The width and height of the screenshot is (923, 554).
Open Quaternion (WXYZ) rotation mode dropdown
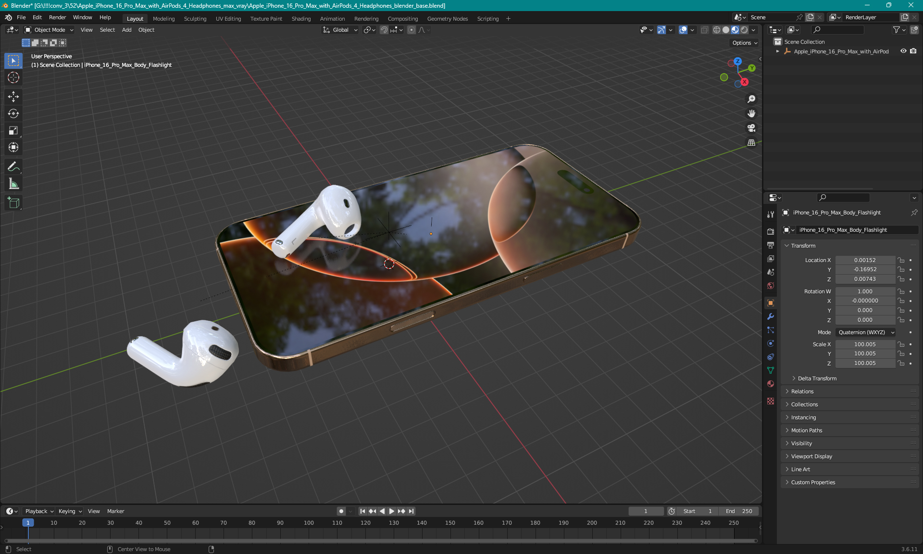click(866, 332)
